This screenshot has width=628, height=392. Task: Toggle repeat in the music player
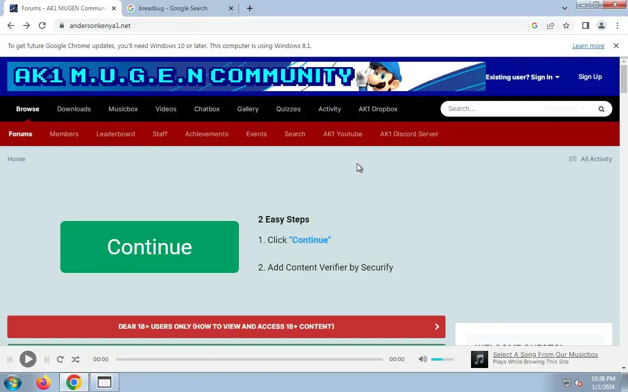pos(60,359)
